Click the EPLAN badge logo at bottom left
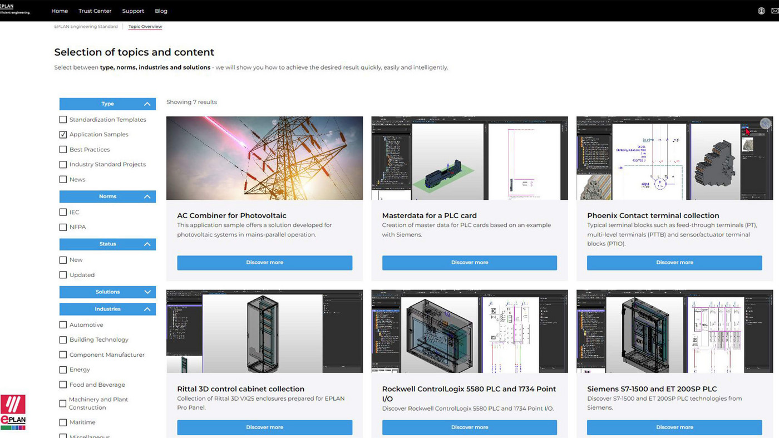 point(13,412)
